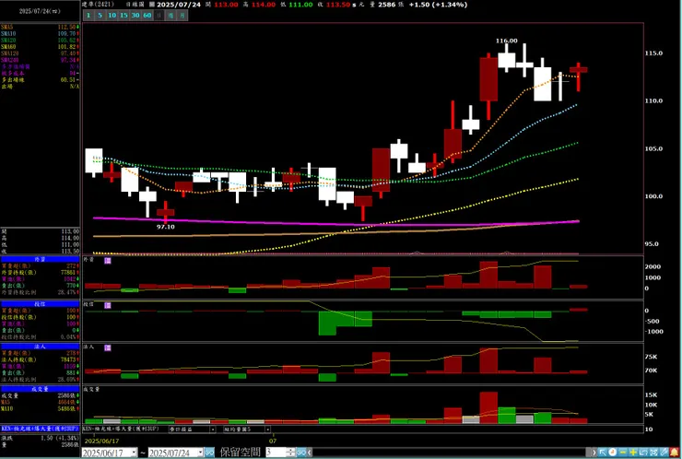Click the right chevron beside the bottom toolbar

[x=594, y=453]
